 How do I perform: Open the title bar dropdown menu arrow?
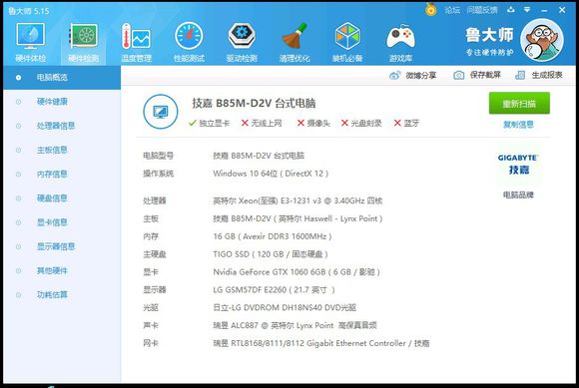527,10
